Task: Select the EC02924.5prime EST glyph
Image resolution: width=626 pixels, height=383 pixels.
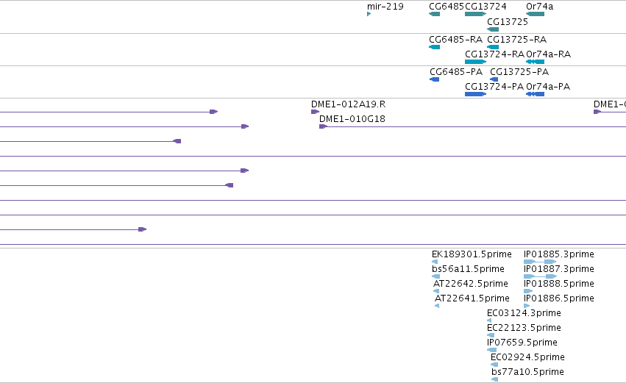Action: pos(494,365)
